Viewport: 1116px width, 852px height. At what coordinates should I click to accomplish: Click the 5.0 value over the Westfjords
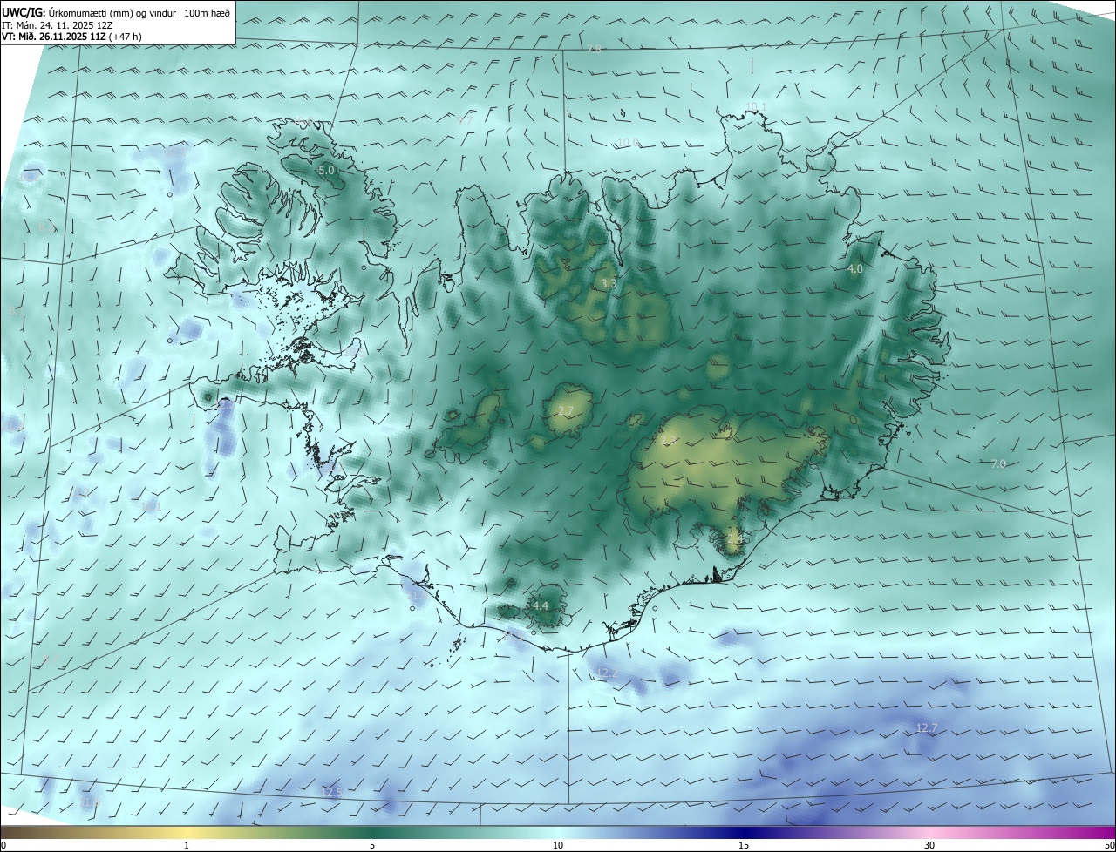pos(326,171)
